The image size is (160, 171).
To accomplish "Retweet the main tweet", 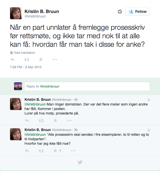I will pyautogui.click(x=27, y=59).
